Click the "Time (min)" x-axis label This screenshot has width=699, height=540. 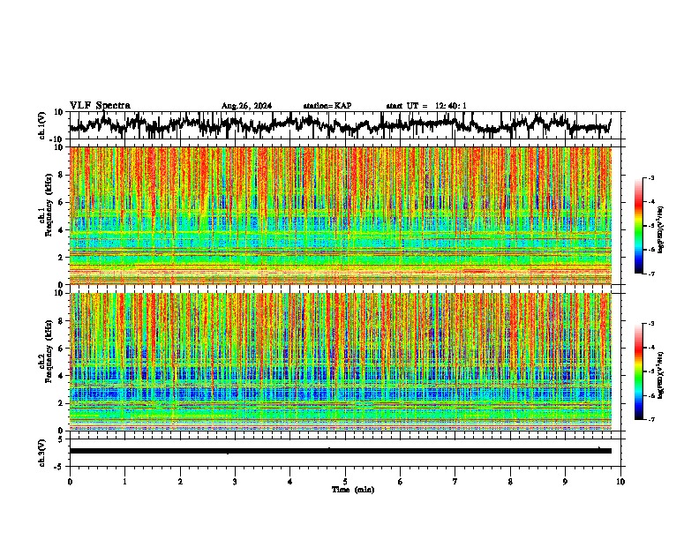pos(353,490)
